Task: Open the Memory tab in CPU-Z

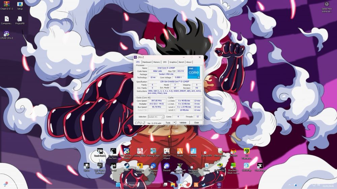Action: coord(157,62)
